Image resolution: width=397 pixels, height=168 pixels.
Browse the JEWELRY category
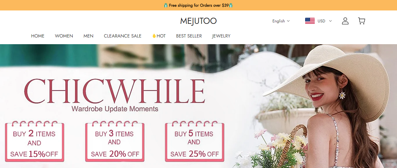point(221,36)
